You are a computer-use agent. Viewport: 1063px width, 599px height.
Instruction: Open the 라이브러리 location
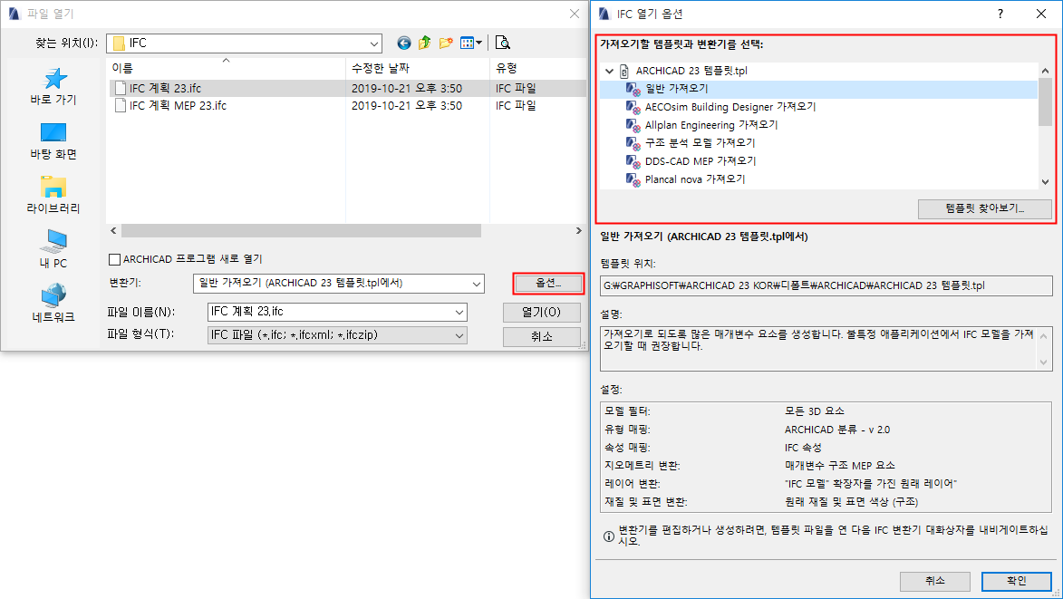(53, 195)
